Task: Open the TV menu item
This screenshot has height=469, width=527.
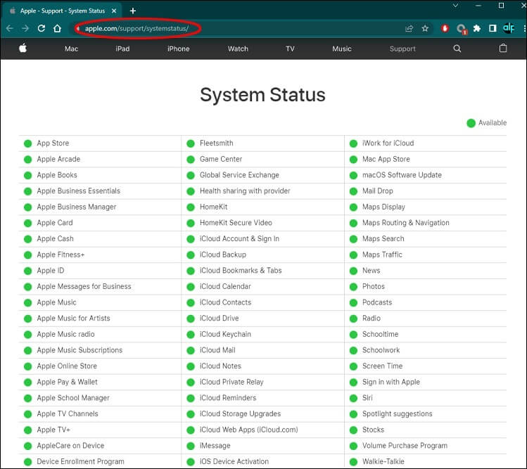Action: coord(290,49)
